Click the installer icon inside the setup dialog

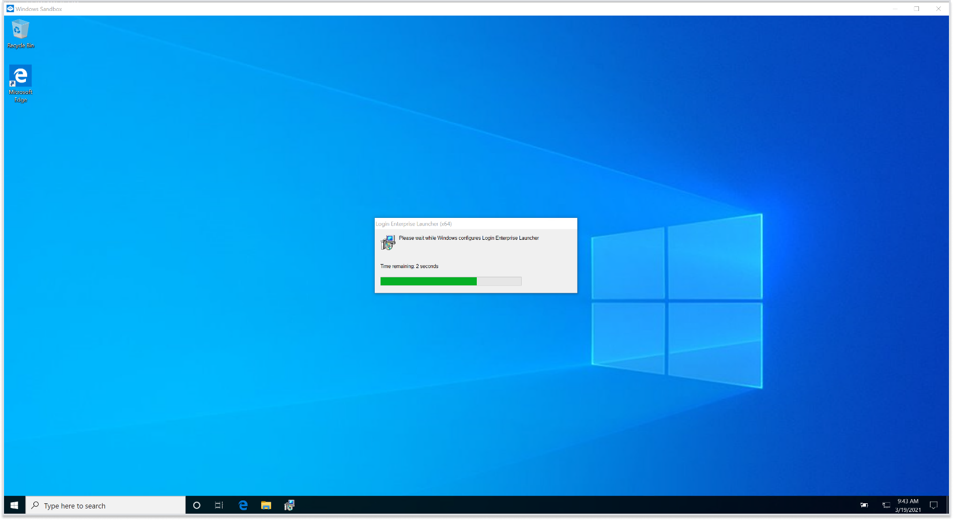click(388, 242)
